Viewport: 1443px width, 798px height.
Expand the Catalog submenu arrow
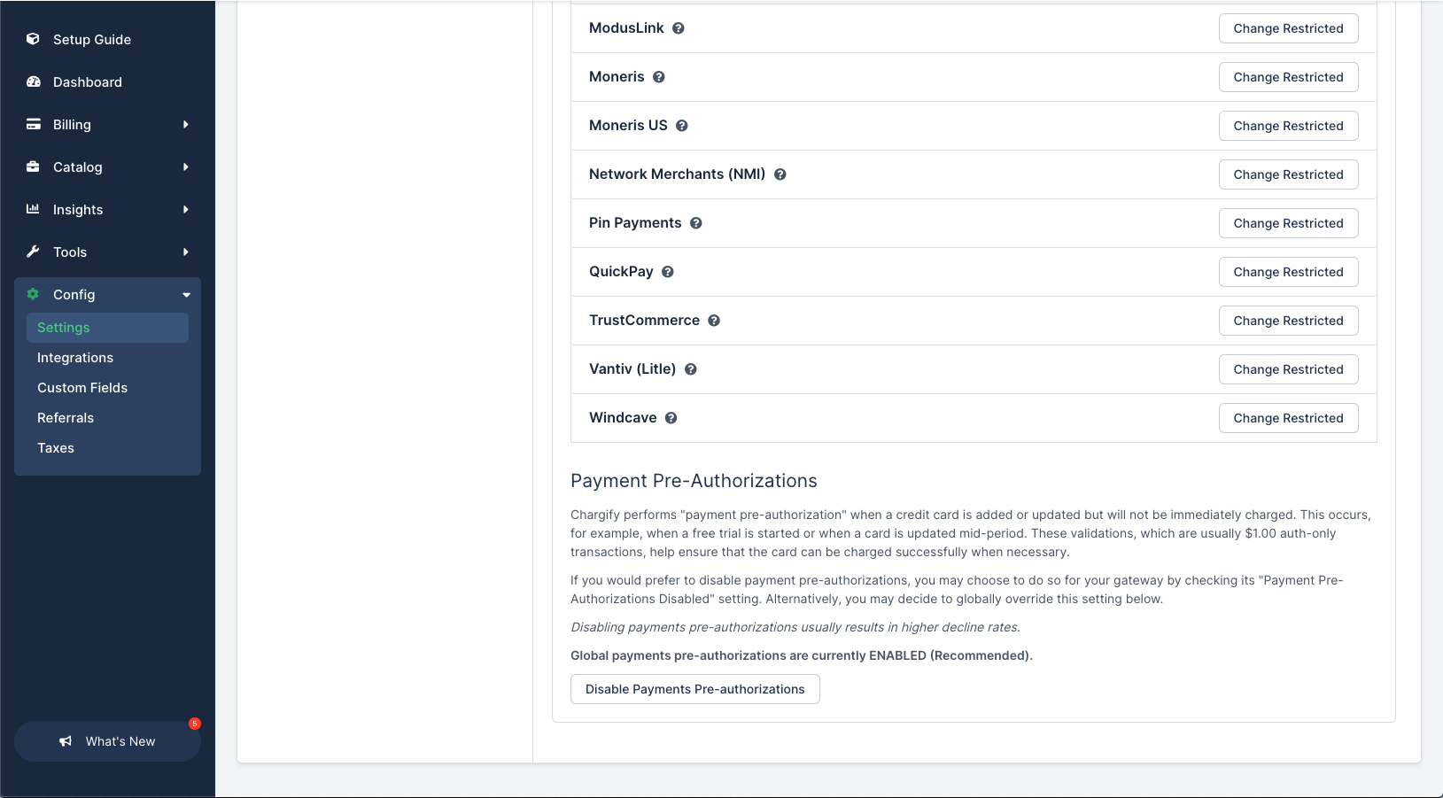coord(186,167)
